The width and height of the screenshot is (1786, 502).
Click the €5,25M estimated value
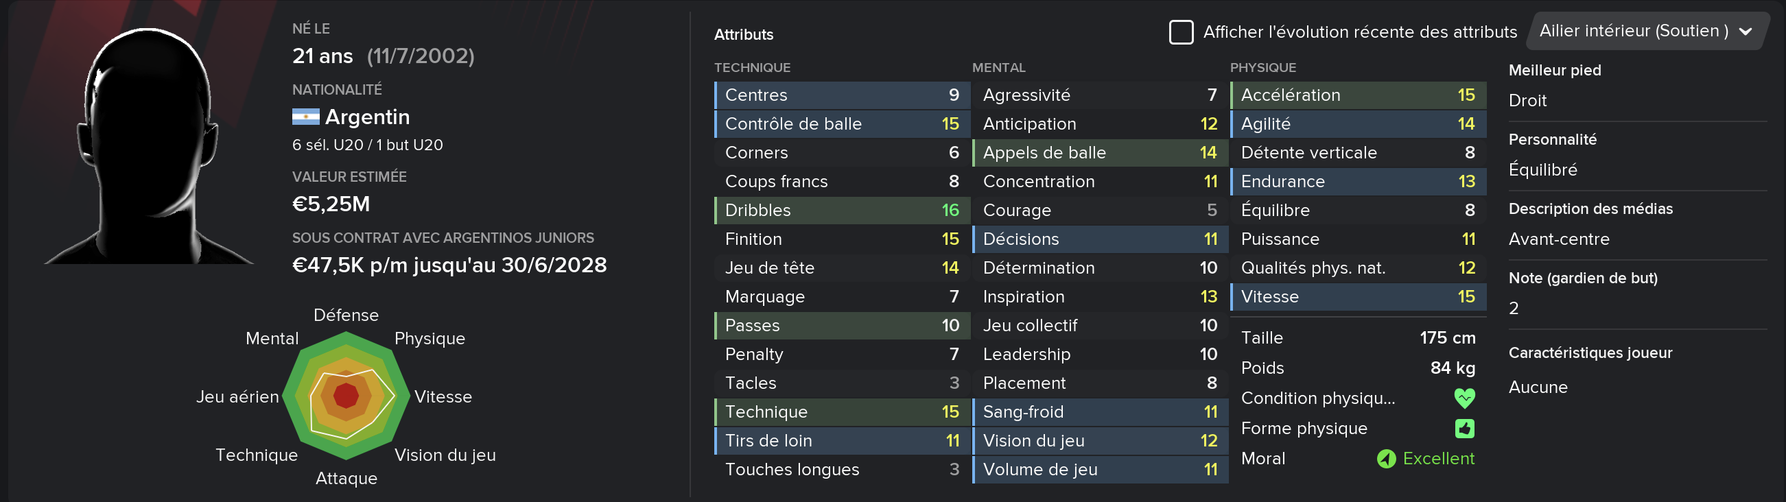pyautogui.click(x=331, y=204)
